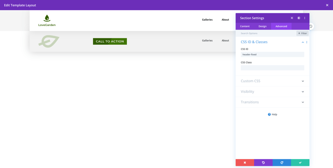The image size is (333, 168).
Task: Click the blue redo button
Action: click(282, 162)
